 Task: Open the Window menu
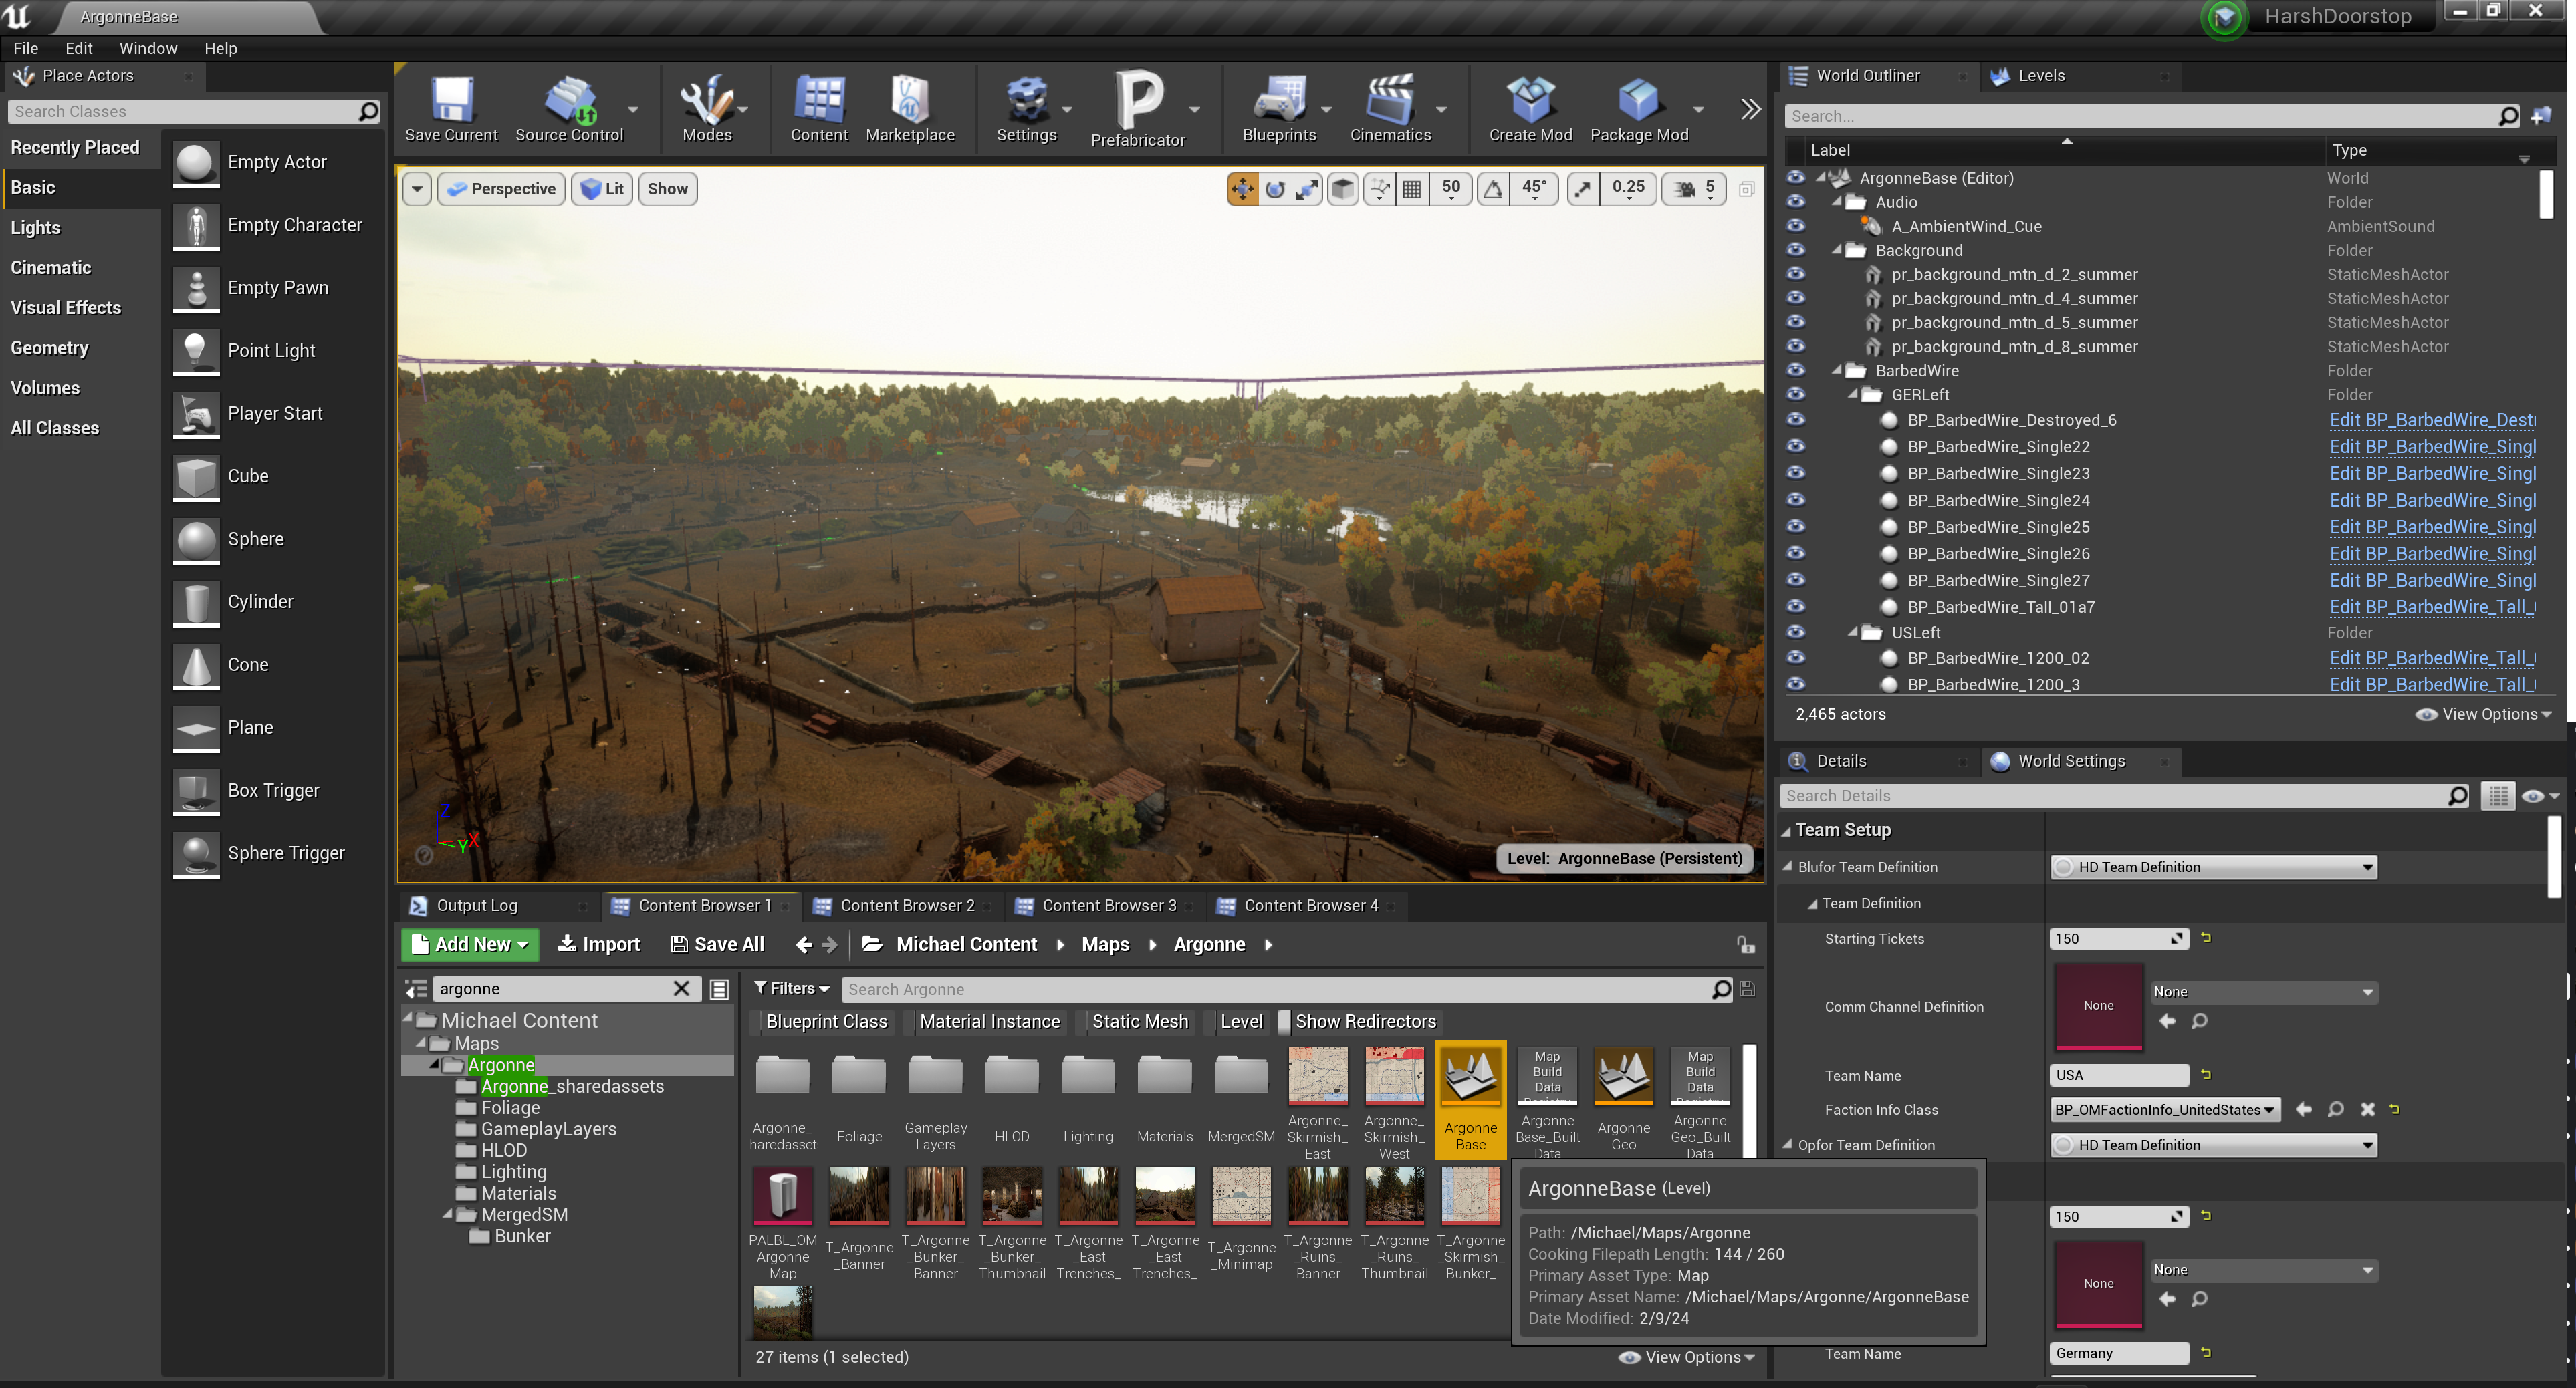pos(147,48)
